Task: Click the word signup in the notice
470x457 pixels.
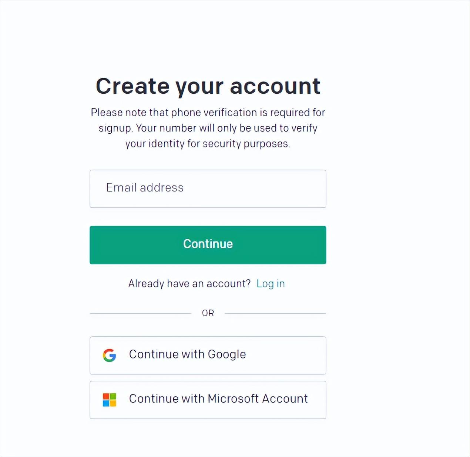Action: (115, 129)
